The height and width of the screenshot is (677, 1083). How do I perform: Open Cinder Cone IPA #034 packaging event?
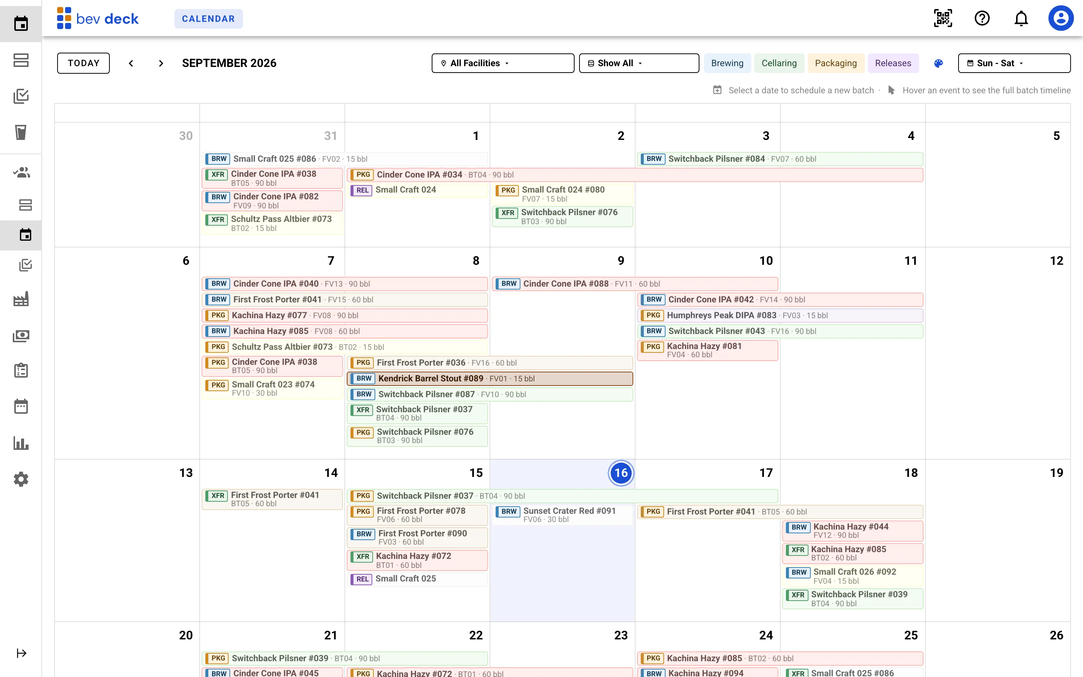tap(635, 175)
